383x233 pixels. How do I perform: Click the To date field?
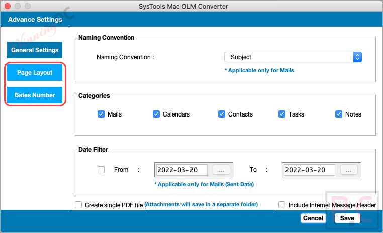[x=309, y=170]
